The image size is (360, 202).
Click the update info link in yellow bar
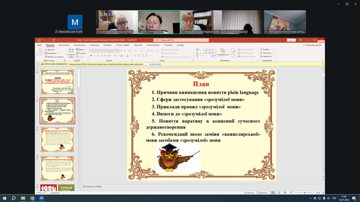pos(106,64)
